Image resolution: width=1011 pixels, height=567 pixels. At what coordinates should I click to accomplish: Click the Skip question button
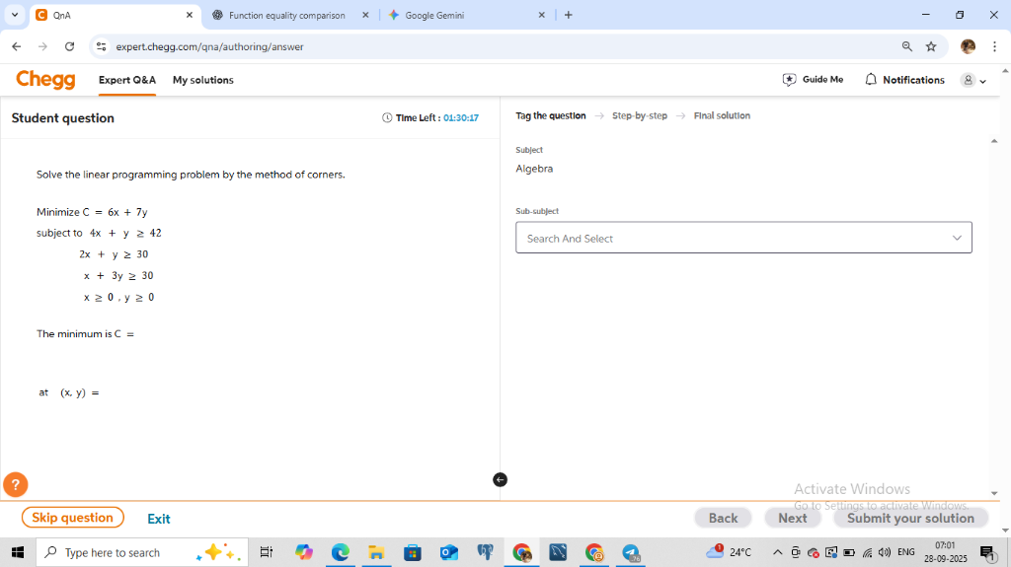coord(73,518)
